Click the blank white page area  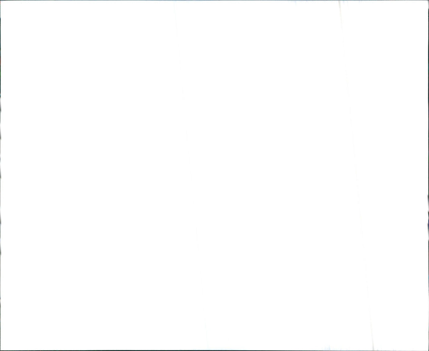(x=214, y=175)
